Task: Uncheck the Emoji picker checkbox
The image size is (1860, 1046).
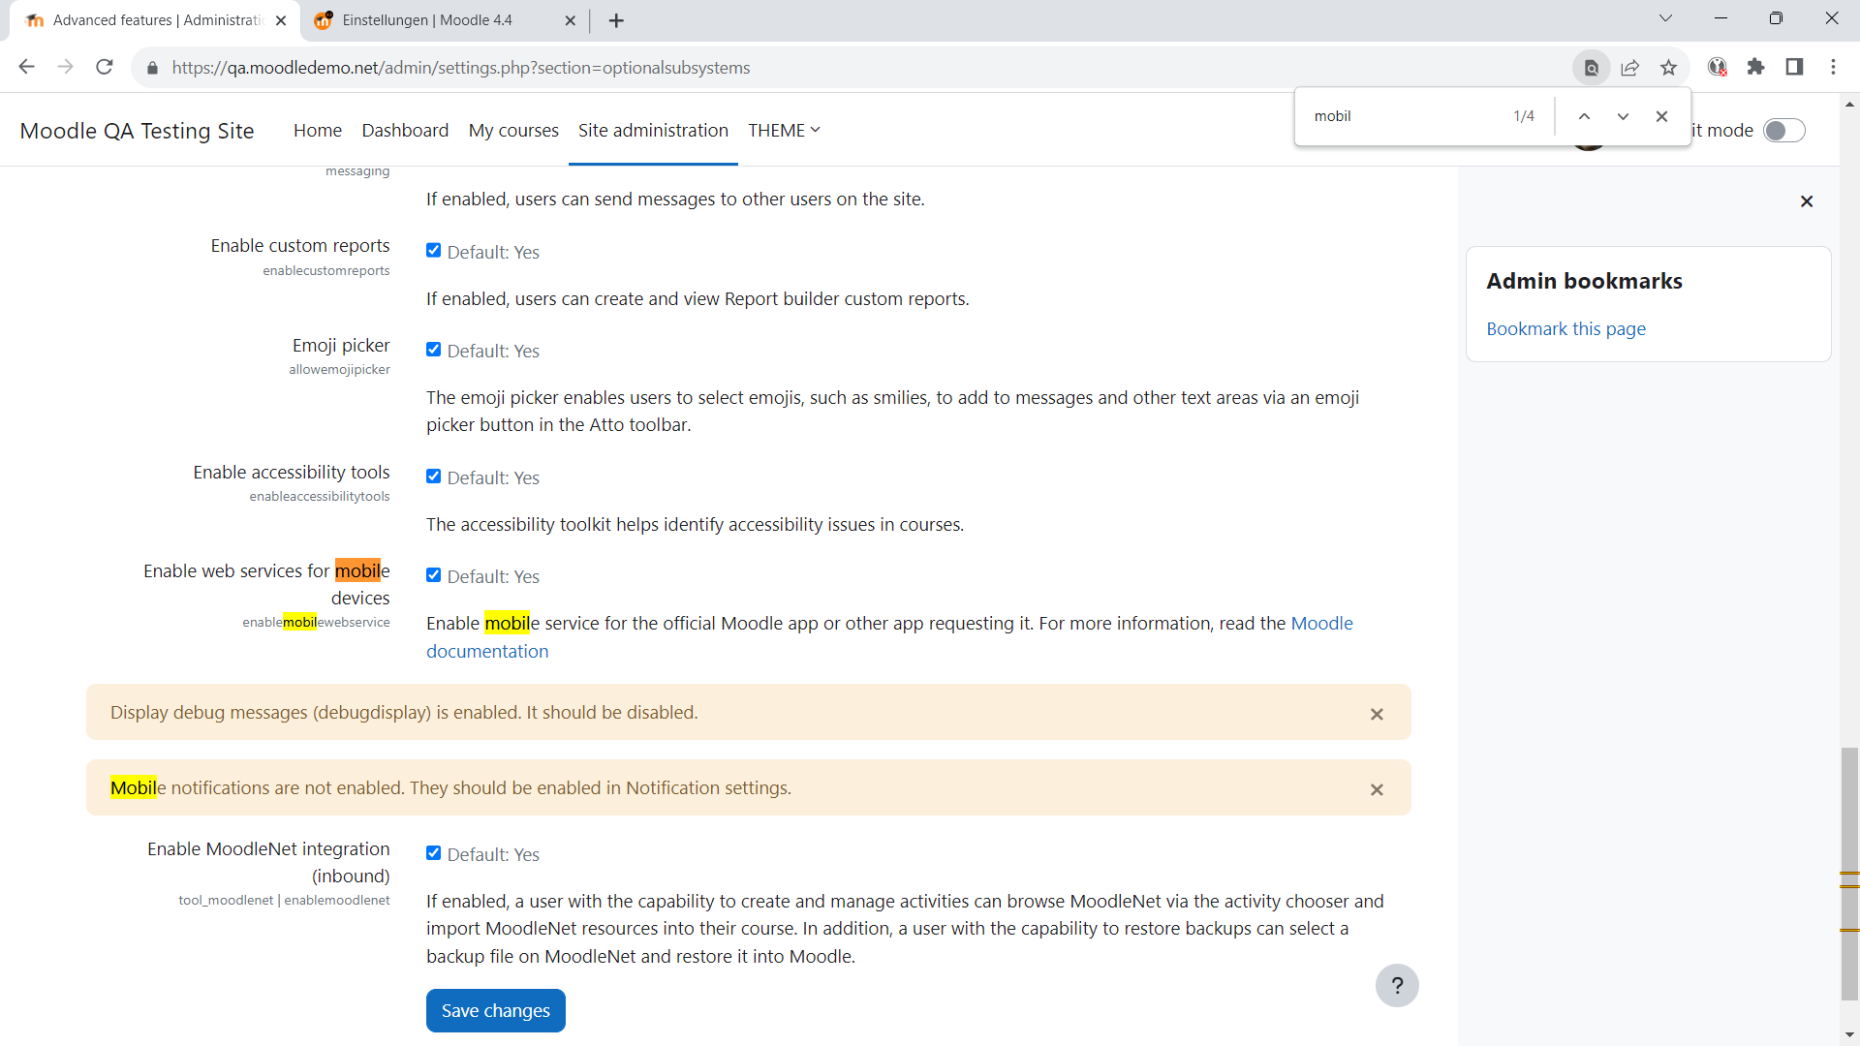Action: (433, 350)
